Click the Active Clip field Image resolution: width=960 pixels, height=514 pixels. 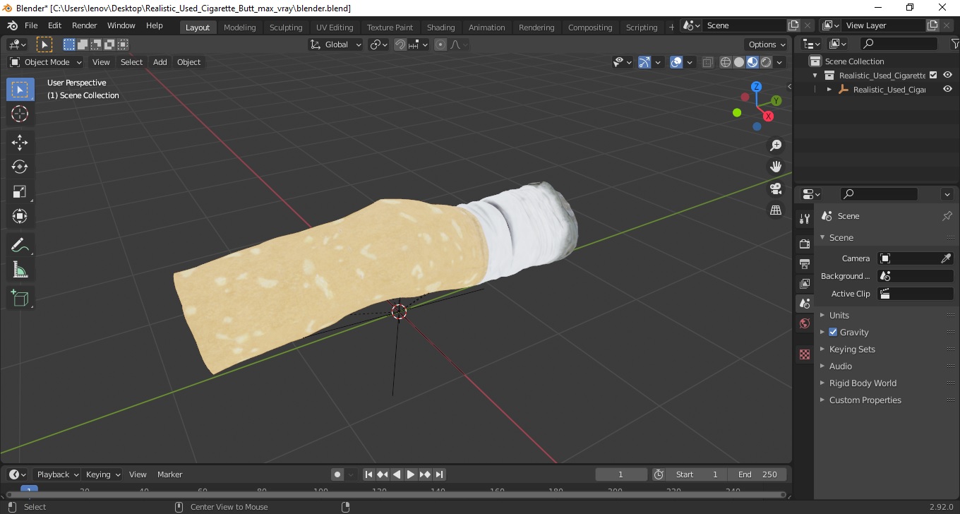click(916, 294)
